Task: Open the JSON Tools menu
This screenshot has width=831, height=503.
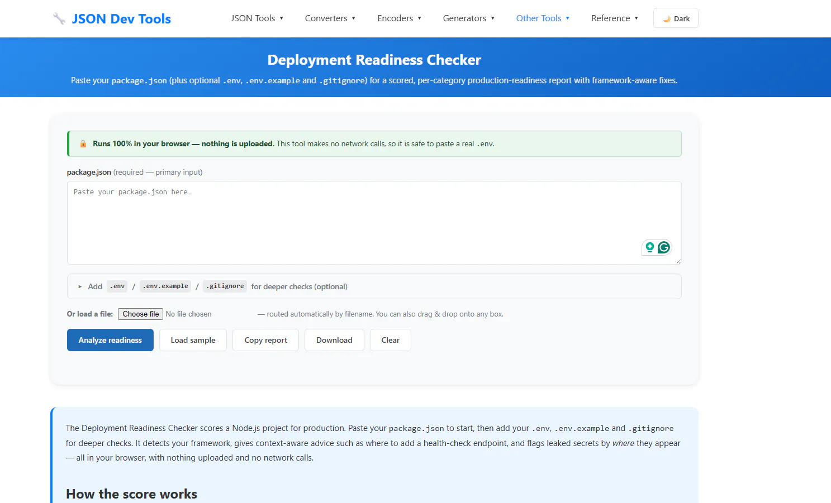Action: (257, 18)
